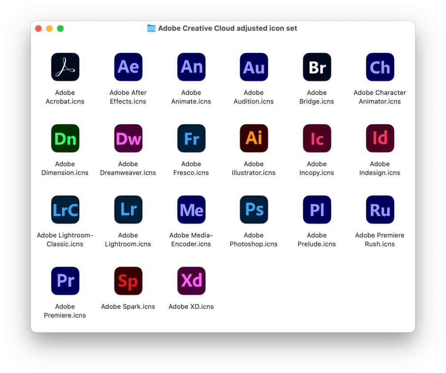The height and width of the screenshot is (373, 446).
Task: Select the Premiere Rush Ru icon
Action: (380, 209)
